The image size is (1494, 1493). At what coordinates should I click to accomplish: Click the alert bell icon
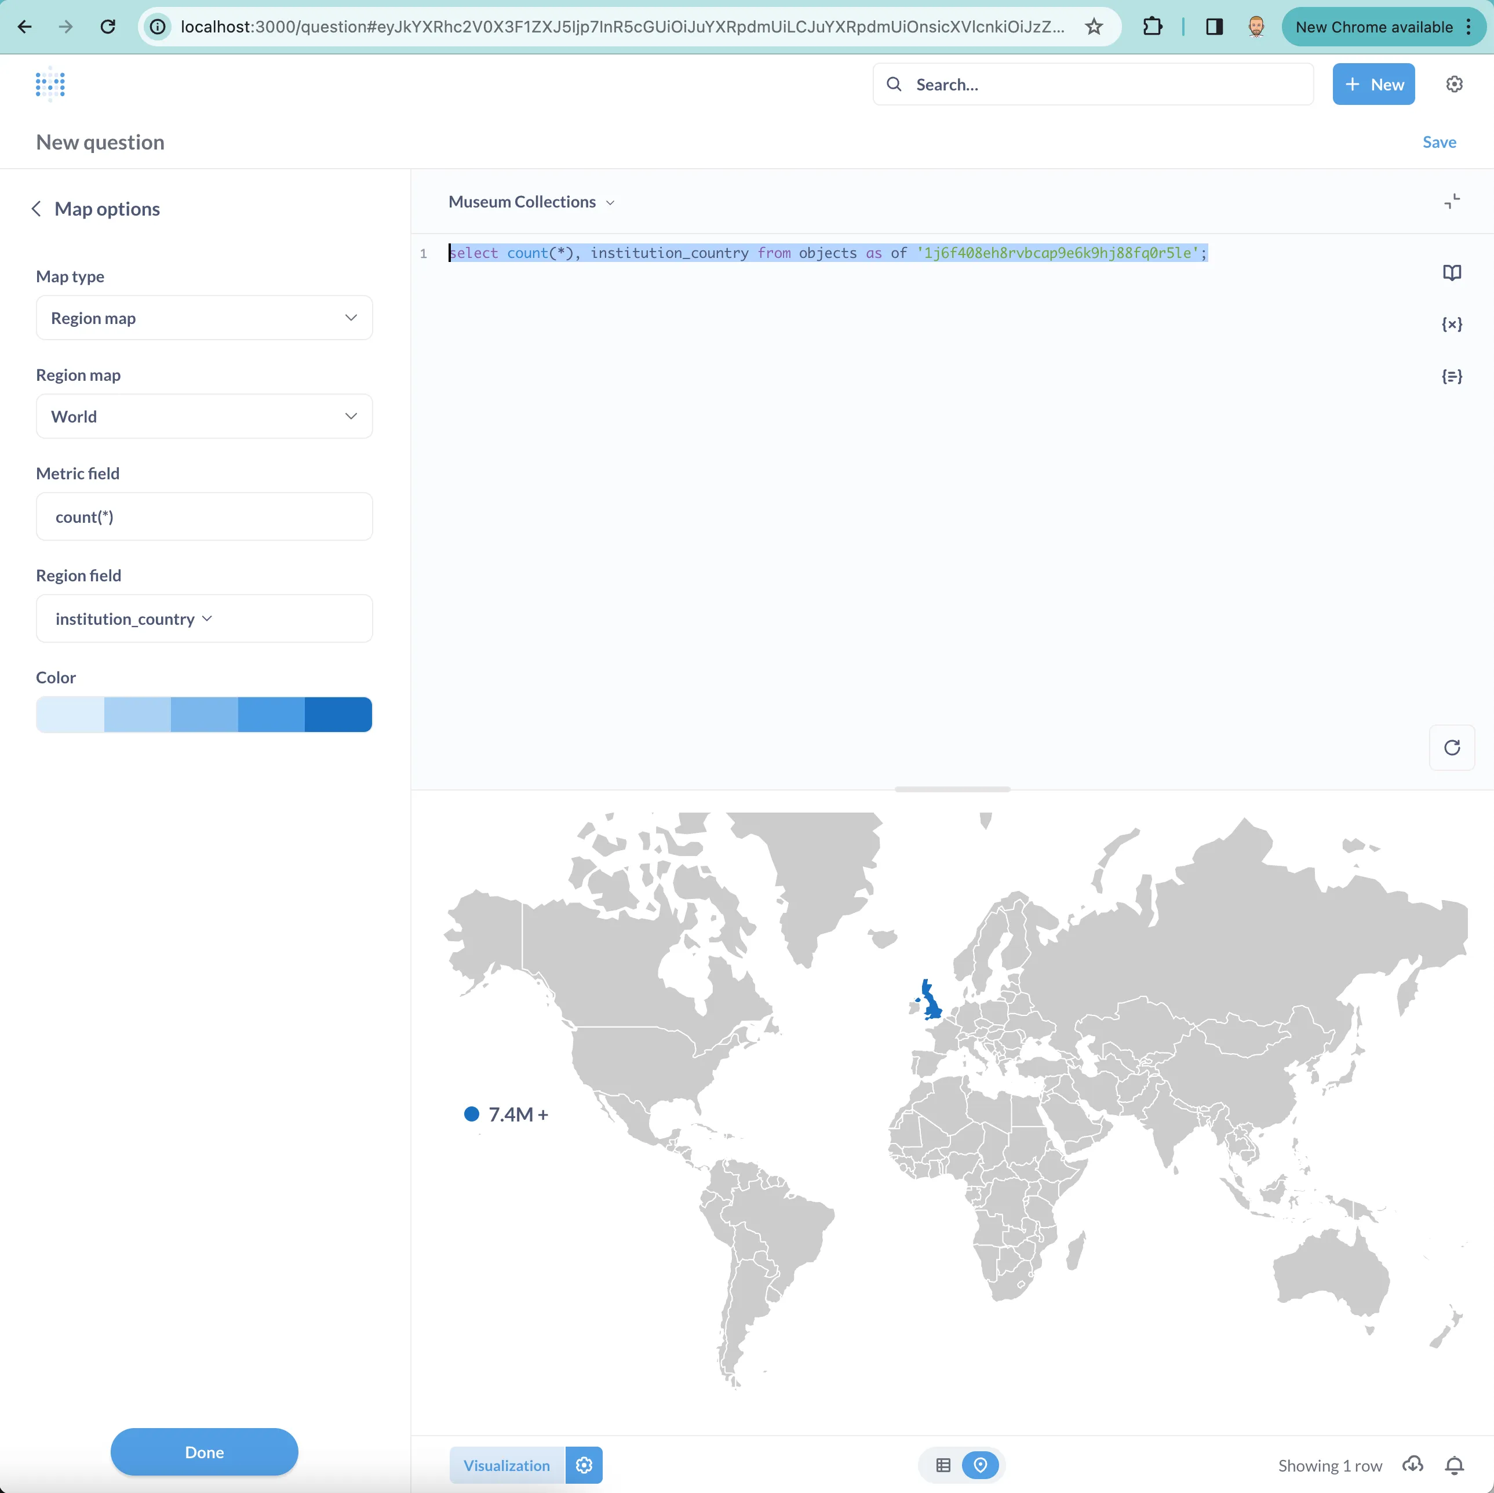point(1454,1465)
